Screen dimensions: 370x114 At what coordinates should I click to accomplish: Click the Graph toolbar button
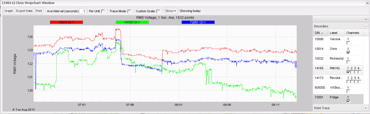tap(9, 11)
